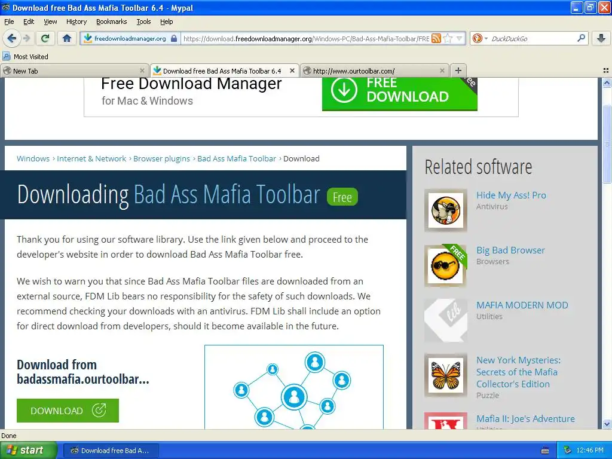612x459 pixels.
Task: Click the Browser plugins breadcrumb link
Action: (x=161, y=158)
